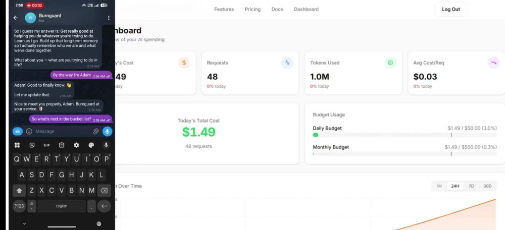505x230 pixels.
Task: Toggle the keyboard shift key
Action: tap(19, 191)
